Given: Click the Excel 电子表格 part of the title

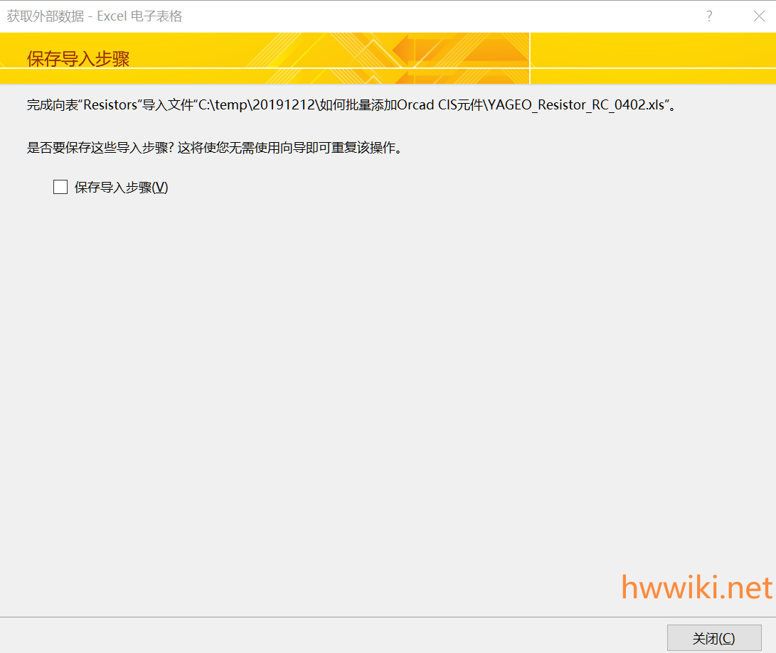Looking at the screenshot, I should pos(140,16).
